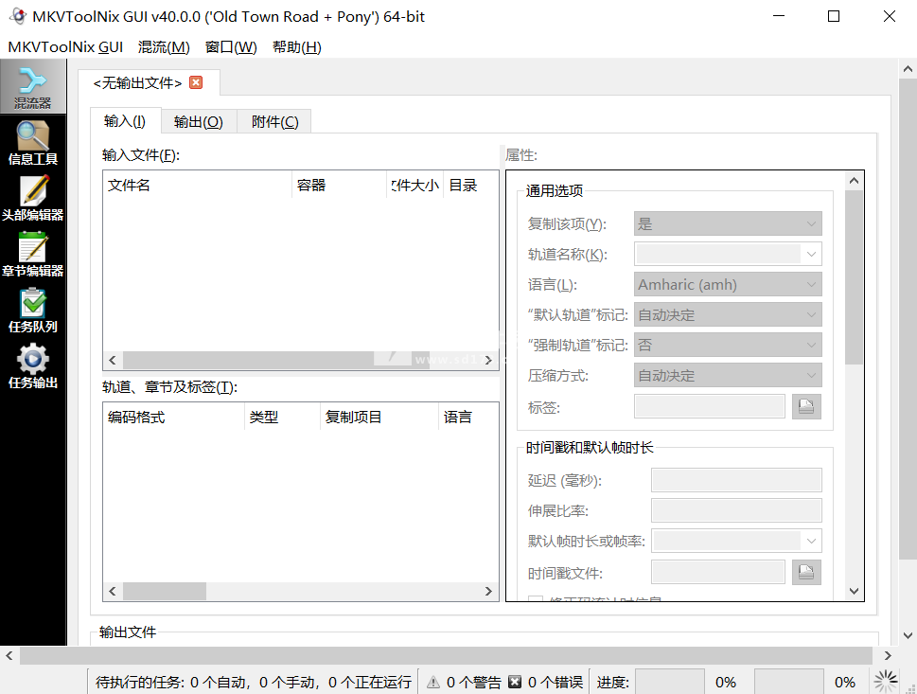Click the MKVToolNix application icon in title bar
Screen dimensions: 917x694
18,16
